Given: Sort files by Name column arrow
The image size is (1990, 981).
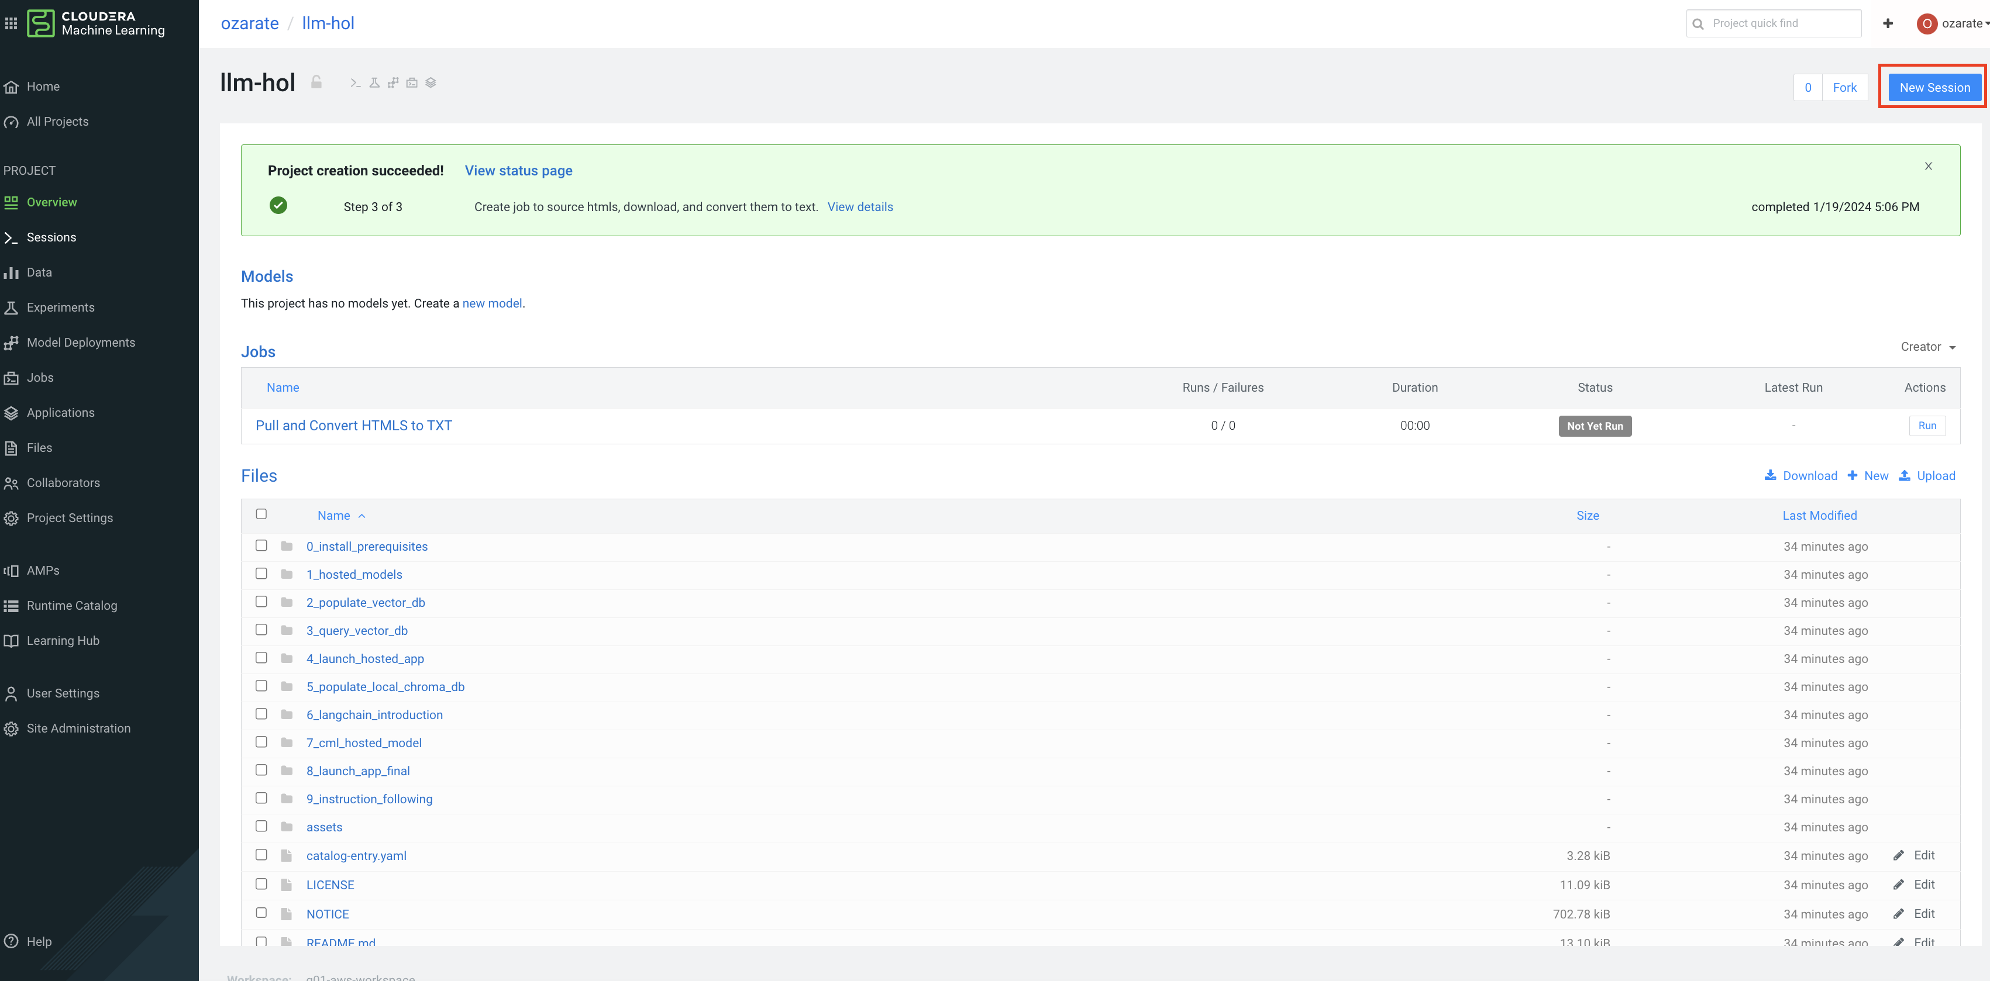Looking at the screenshot, I should tap(361, 516).
